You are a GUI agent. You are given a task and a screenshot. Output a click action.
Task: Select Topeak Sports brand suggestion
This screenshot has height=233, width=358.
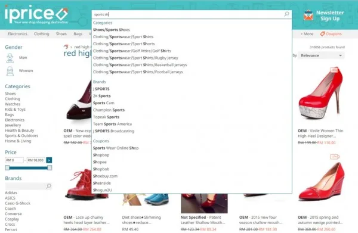tap(106, 117)
